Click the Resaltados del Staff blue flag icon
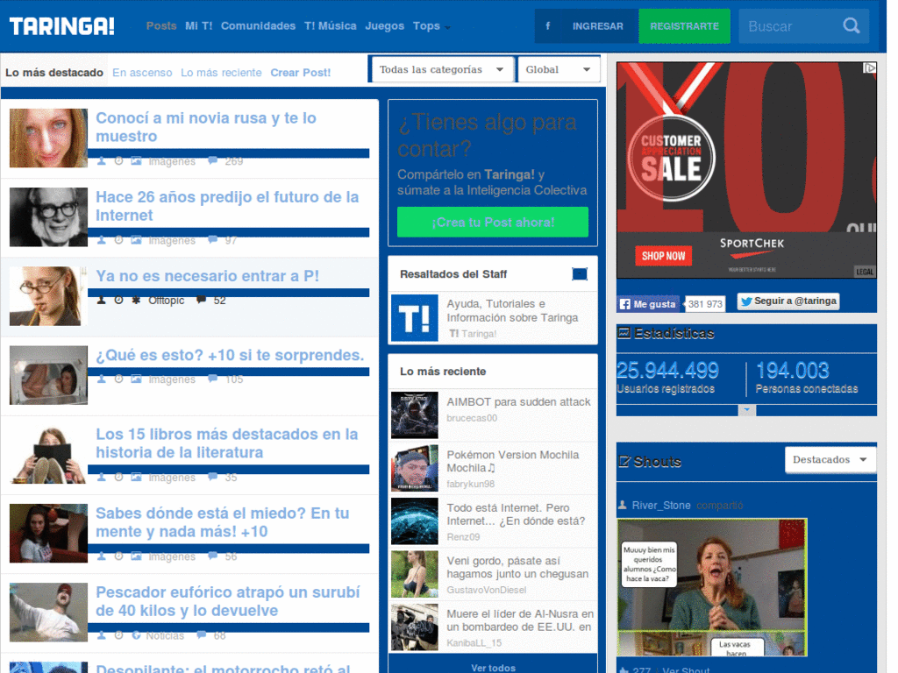The width and height of the screenshot is (898, 673). [x=580, y=274]
